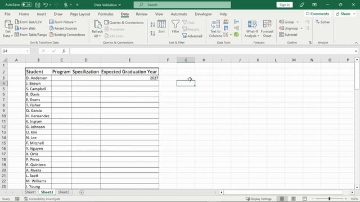Sort Z to A descending
This screenshot has height=202, width=360.
(152, 34)
